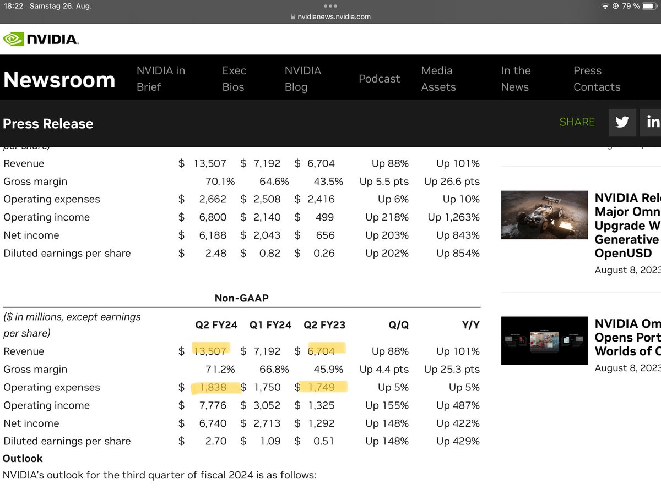The image size is (661, 495).
Task: Click Up 429% EPS growth value
Action: (458, 441)
